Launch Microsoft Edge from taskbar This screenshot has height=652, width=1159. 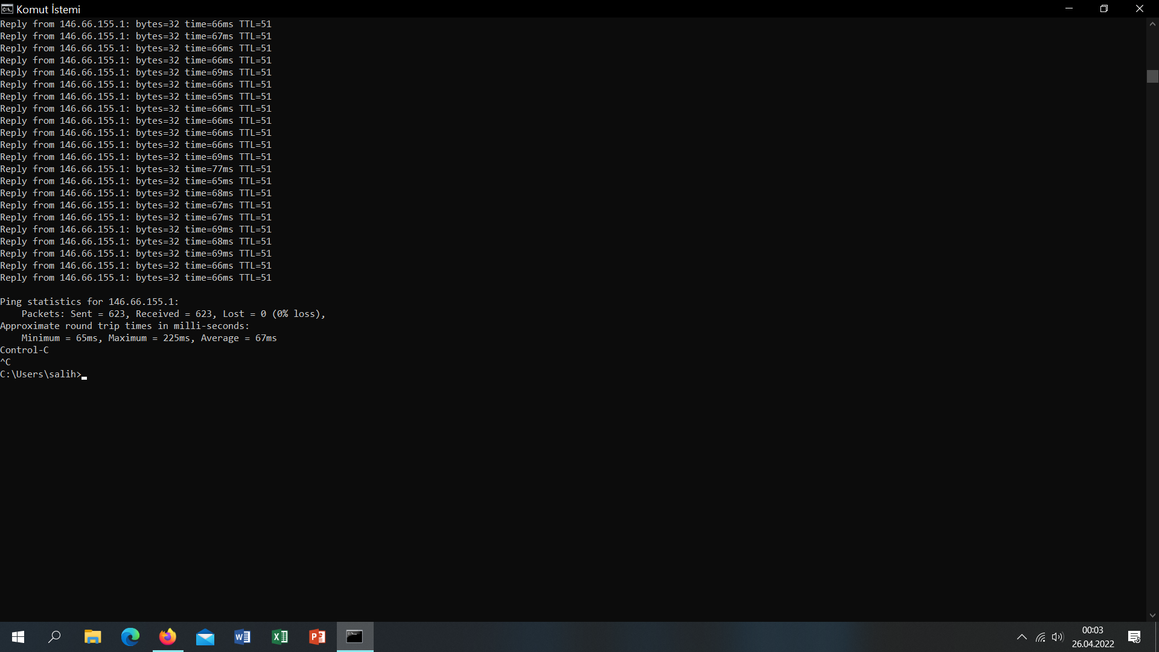click(x=130, y=637)
